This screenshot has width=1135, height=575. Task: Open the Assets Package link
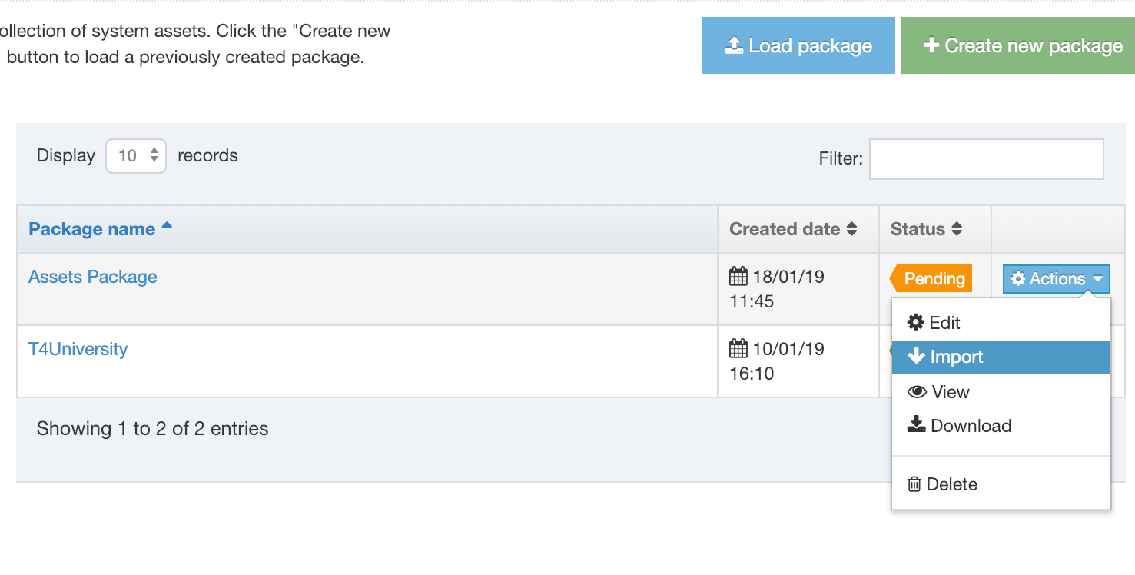(x=93, y=277)
